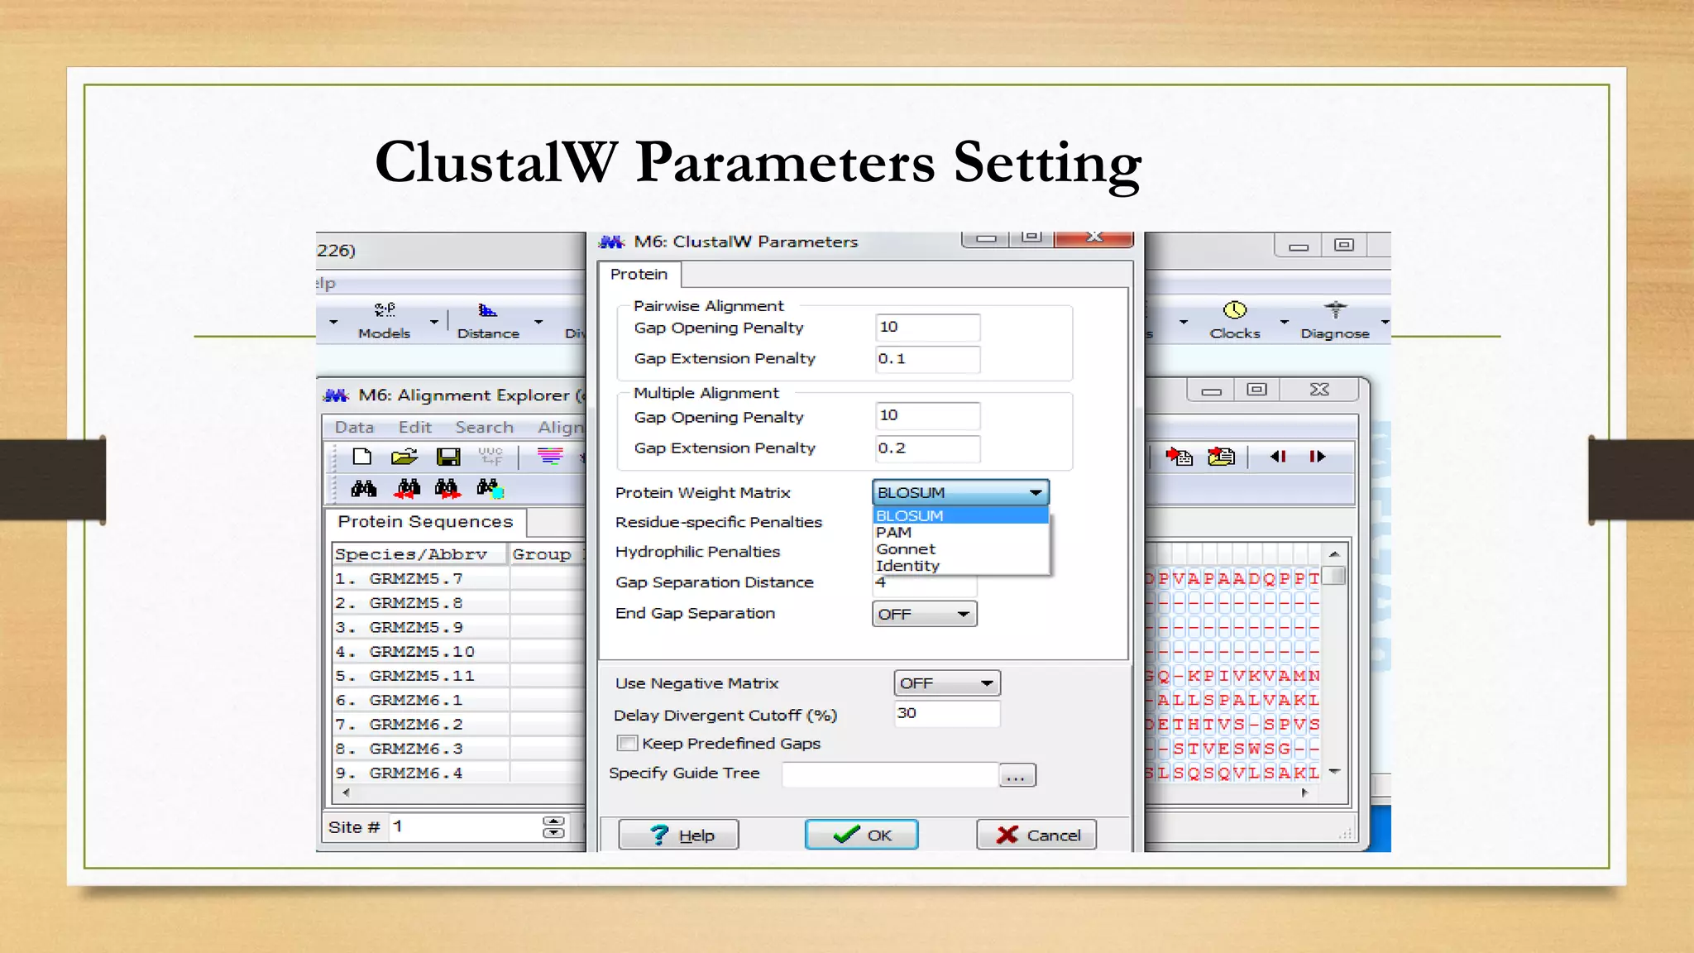Switch to Protein Sequences tab

point(425,522)
